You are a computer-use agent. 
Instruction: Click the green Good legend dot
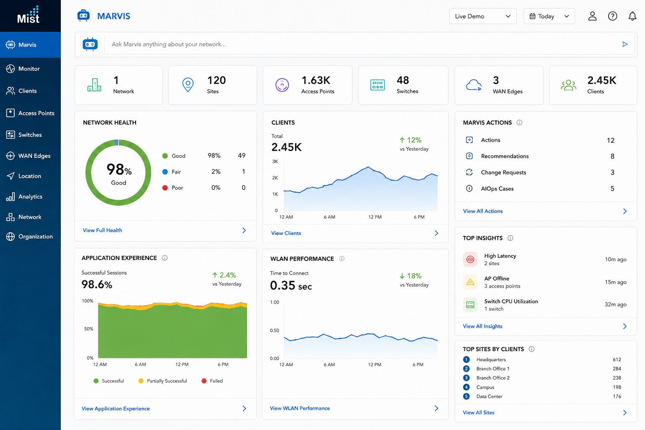tap(165, 156)
